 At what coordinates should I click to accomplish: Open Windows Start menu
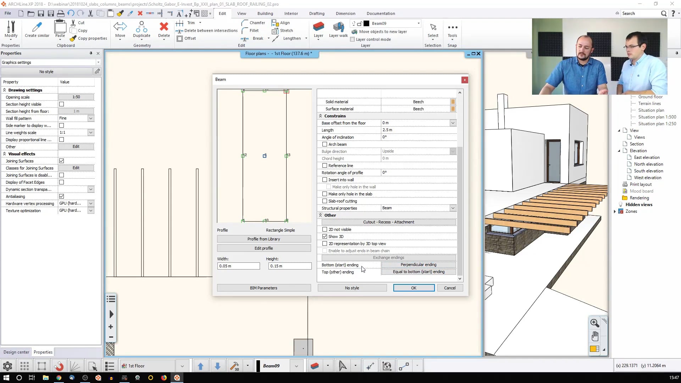point(6,378)
